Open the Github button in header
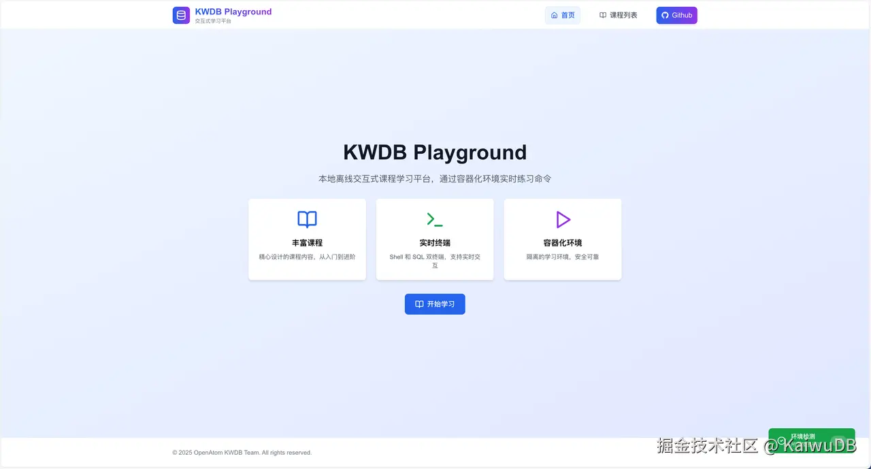This screenshot has width=871, height=469. coord(676,15)
